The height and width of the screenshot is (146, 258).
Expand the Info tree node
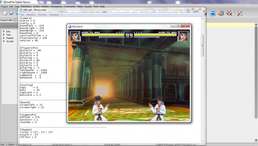click(4, 32)
